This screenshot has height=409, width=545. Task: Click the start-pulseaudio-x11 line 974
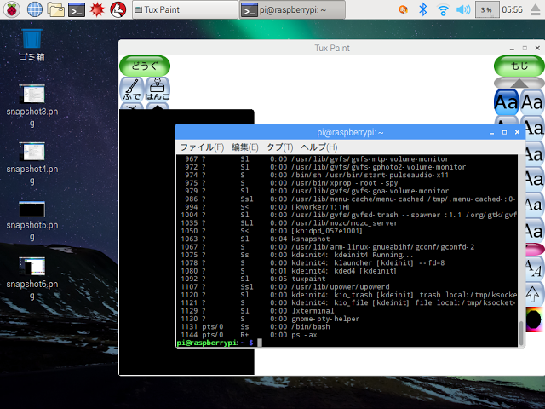coord(347,175)
